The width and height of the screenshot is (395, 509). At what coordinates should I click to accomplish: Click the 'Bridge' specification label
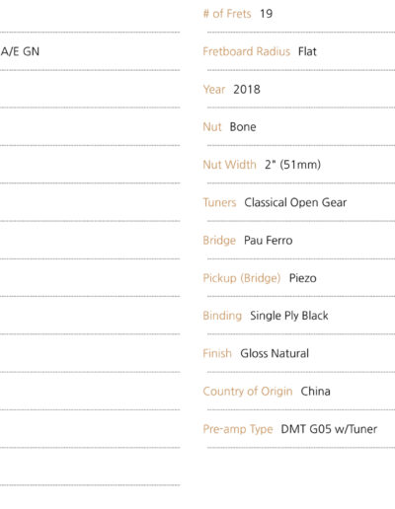[x=219, y=241]
